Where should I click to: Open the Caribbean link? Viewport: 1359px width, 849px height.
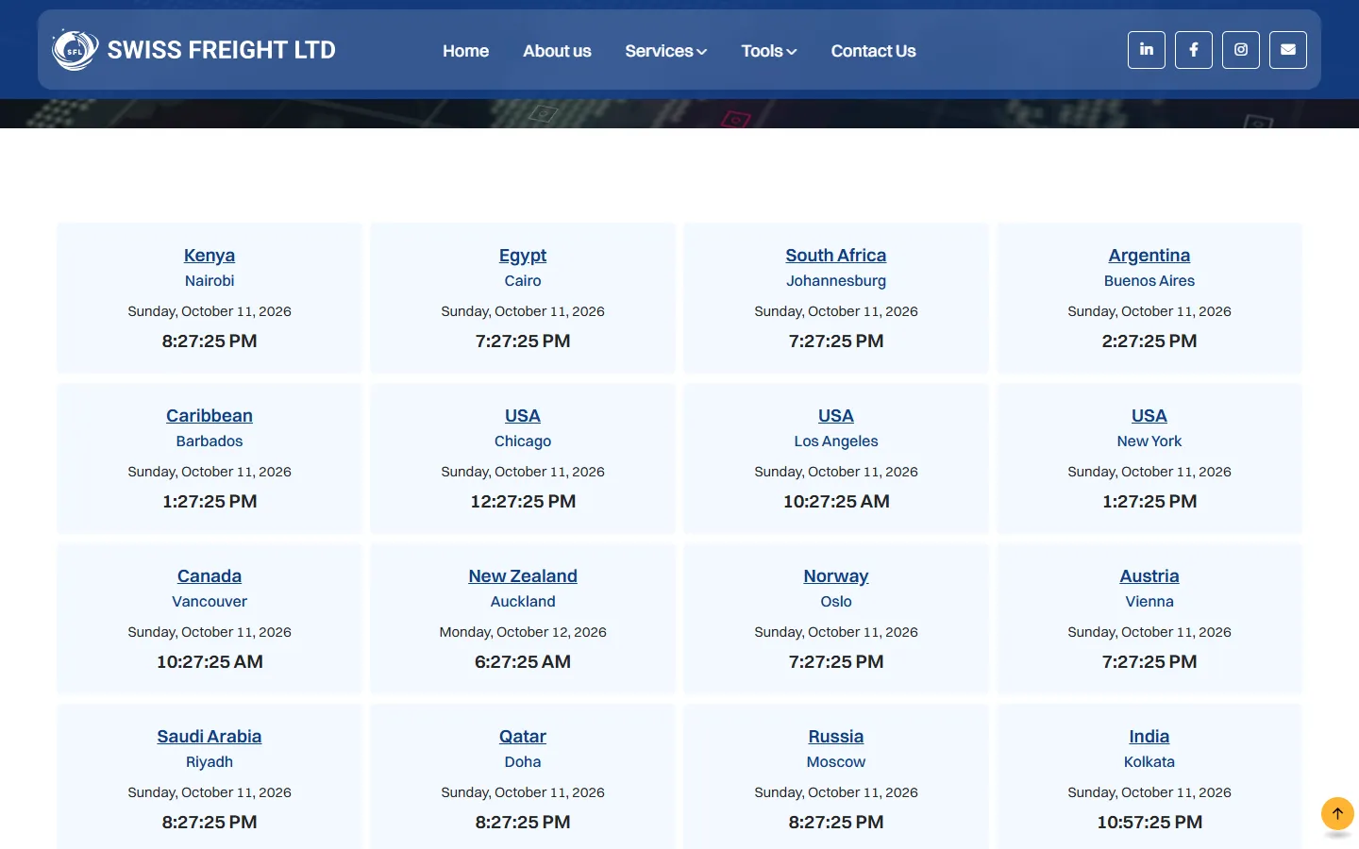210,416
